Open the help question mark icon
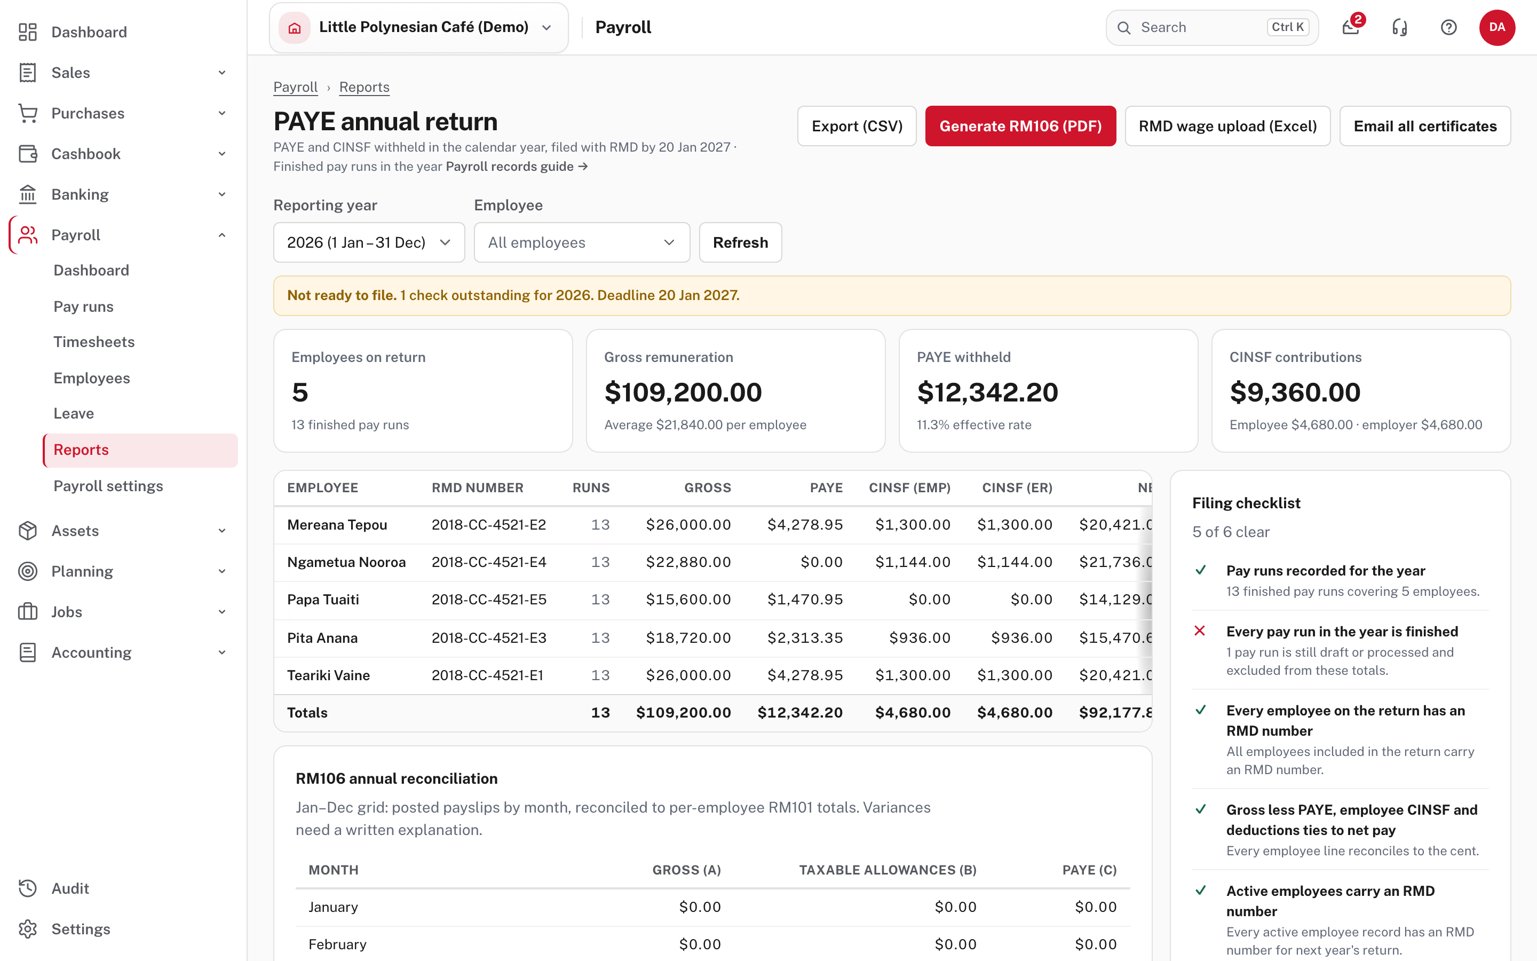The width and height of the screenshot is (1537, 961). [1449, 27]
